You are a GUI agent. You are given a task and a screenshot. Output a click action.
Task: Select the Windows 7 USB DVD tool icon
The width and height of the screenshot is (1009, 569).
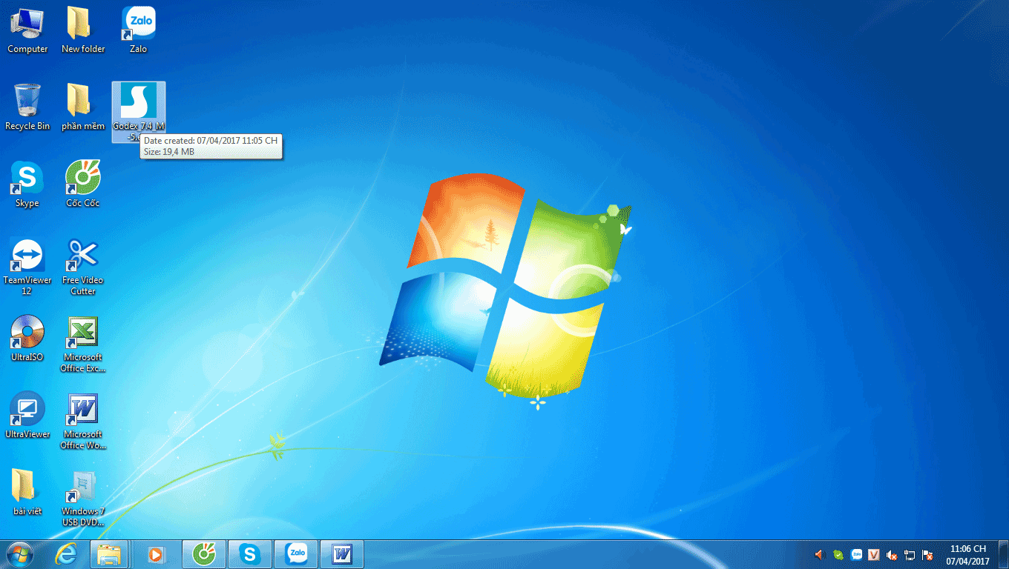coord(83,498)
